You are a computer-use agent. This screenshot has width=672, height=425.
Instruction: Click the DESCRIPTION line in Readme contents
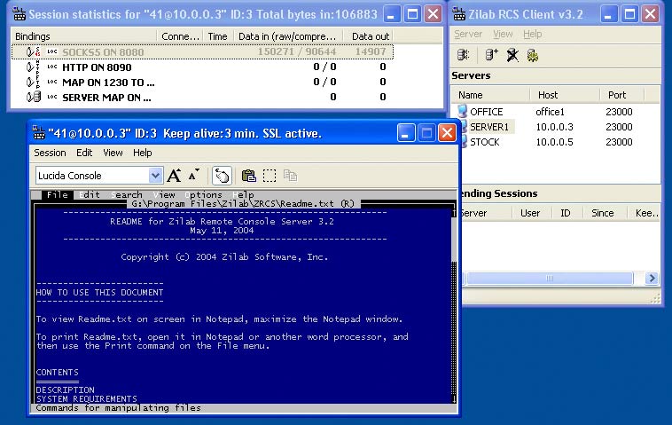[x=65, y=390]
